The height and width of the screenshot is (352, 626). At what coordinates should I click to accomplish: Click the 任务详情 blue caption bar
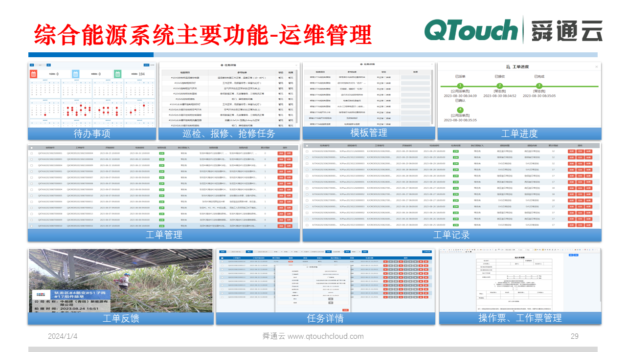click(x=325, y=318)
